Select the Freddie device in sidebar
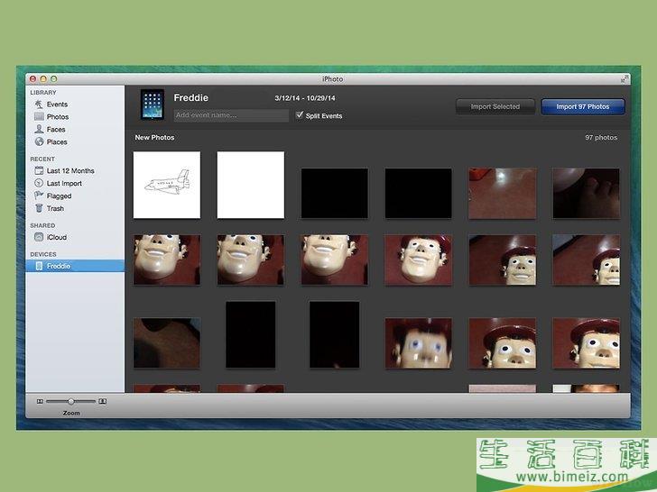This screenshot has height=492, width=657. (75, 266)
